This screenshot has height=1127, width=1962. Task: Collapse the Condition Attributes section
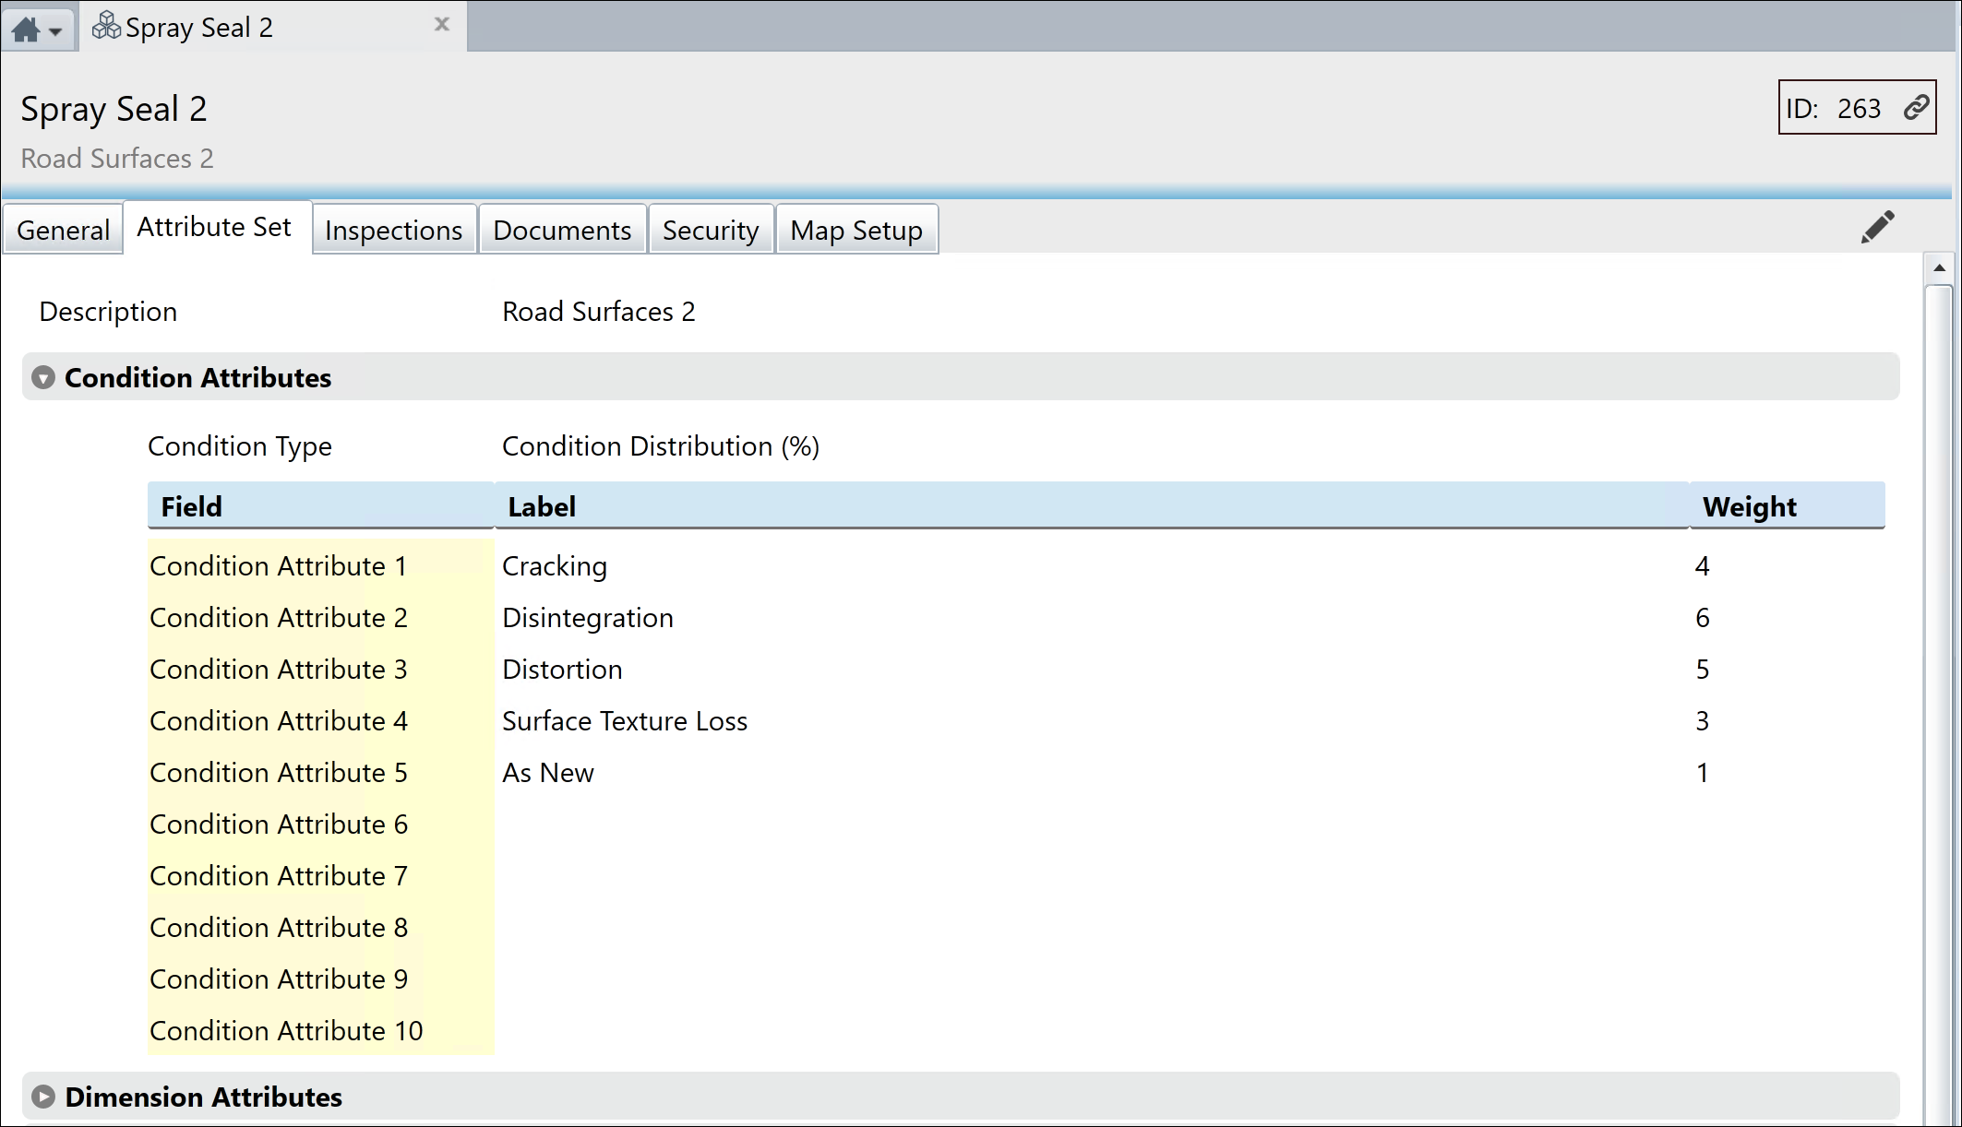(43, 378)
